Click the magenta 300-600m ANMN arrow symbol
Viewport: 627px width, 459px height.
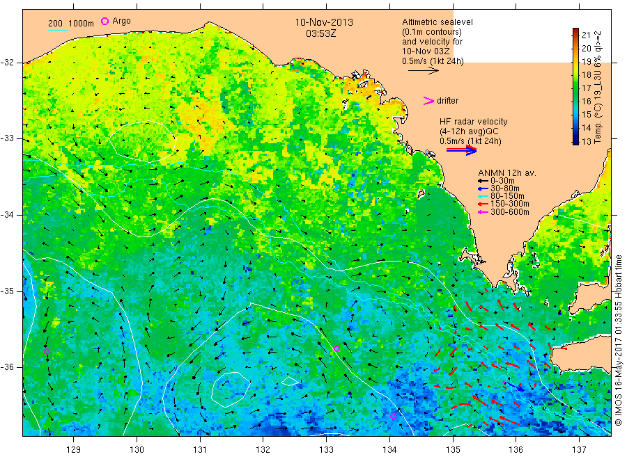(483, 212)
